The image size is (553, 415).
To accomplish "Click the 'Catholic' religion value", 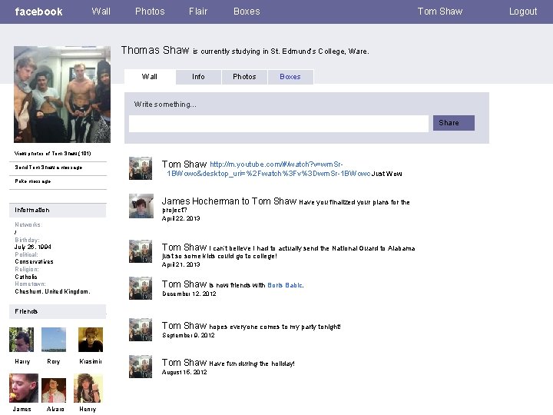I will pyautogui.click(x=26, y=277).
